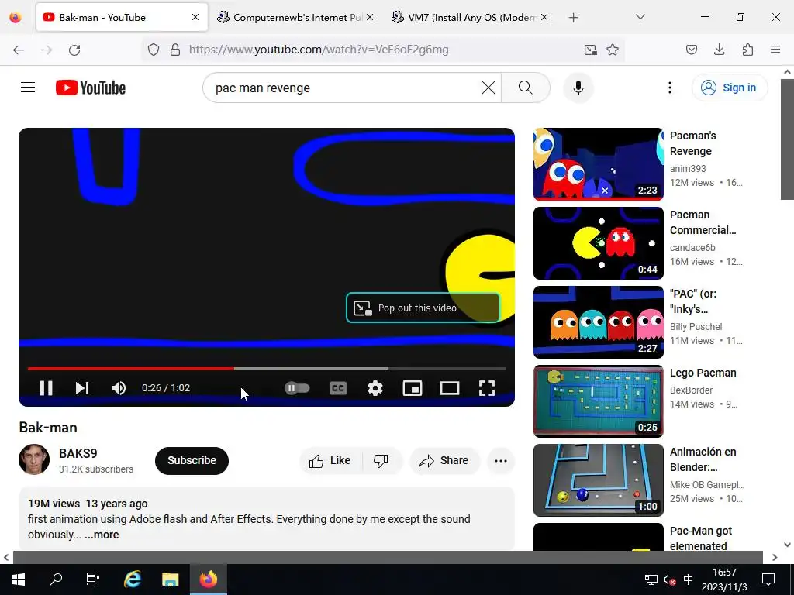Image resolution: width=794 pixels, height=595 pixels.
Task: Reload the current page
Action: pyautogui.click(x=74, y=50)
